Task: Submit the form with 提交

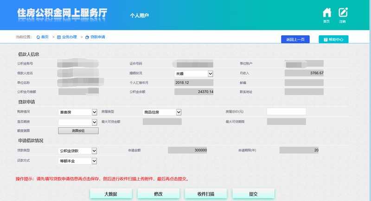Action: (x=253, y=194)
